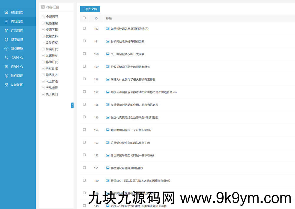Click the image icon beside article 157
Screen dimensions: 295x209
pos(107,92)
